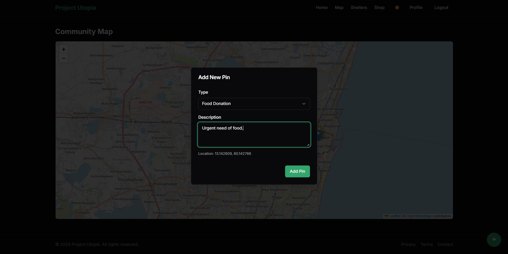Click the Avadi label on the map

click(167, 122)
